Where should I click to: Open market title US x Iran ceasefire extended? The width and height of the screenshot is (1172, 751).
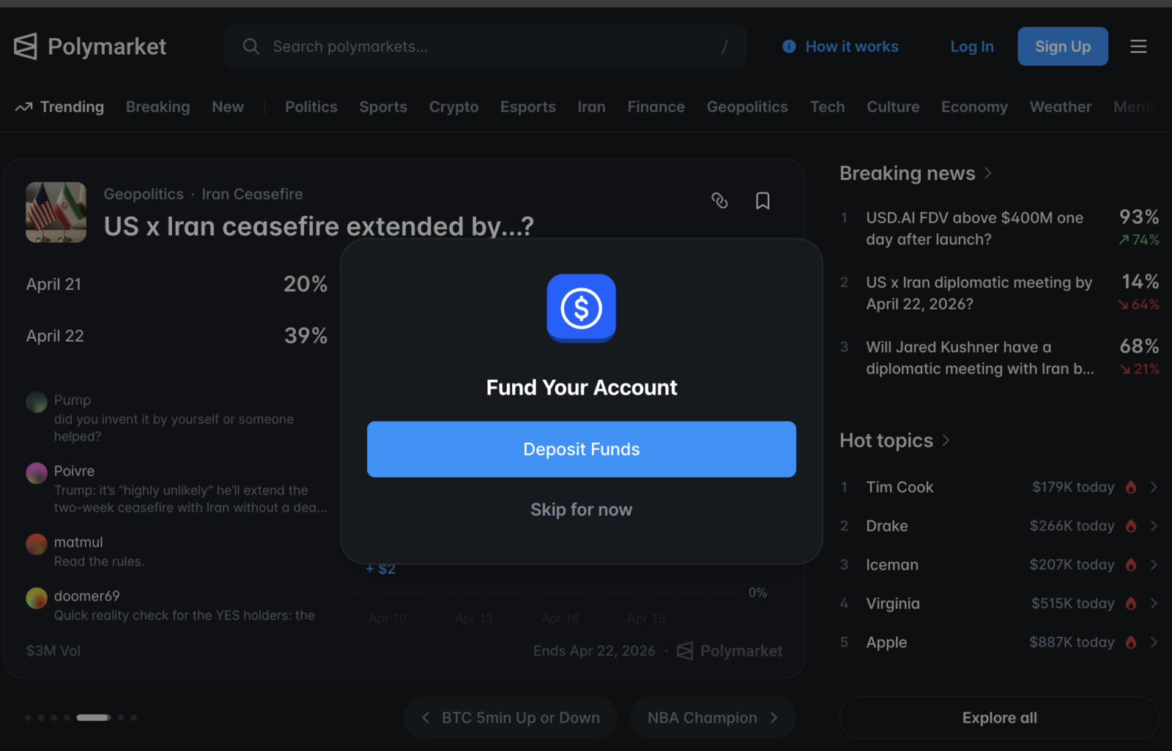(x=319, y=226)
